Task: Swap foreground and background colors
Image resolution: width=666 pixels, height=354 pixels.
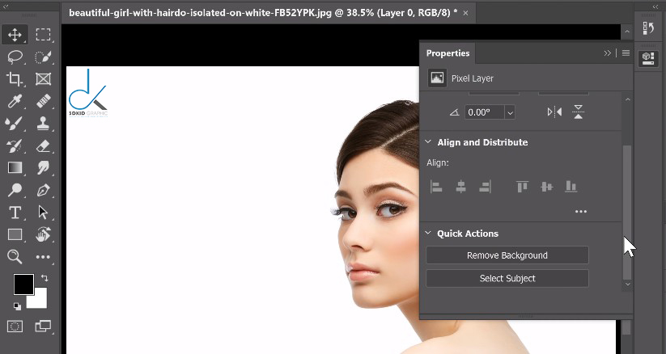Action: point(45,278)
